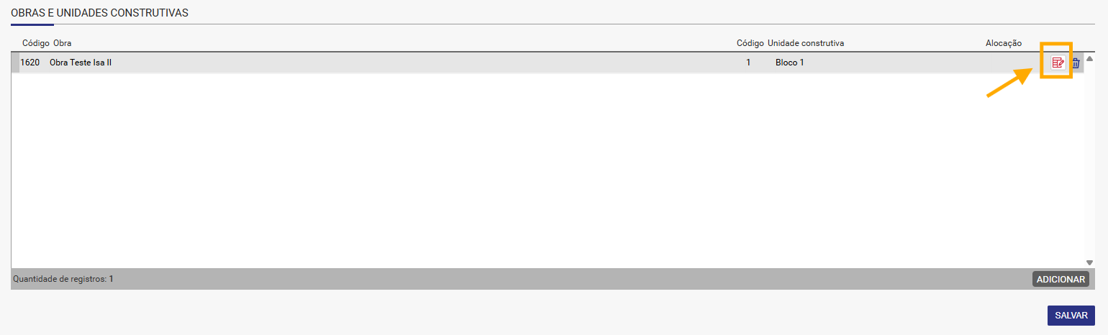Select the Obras e Unidades Construtivas tab header
1108x335 pixels.
99,14
